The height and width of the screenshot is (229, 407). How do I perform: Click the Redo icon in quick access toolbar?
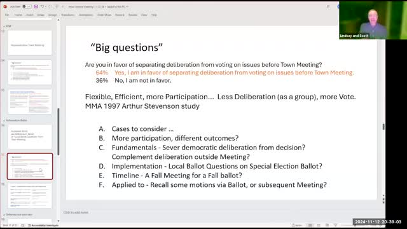coord(50,6)
